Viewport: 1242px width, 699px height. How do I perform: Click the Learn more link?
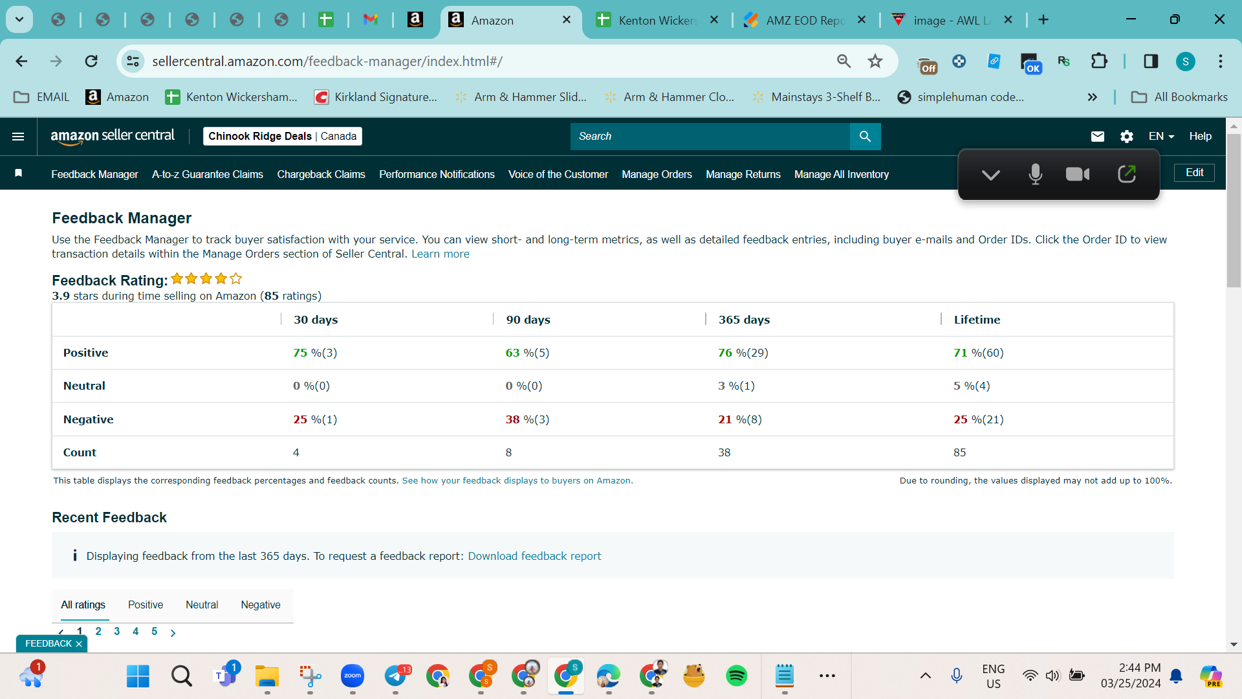441,254
